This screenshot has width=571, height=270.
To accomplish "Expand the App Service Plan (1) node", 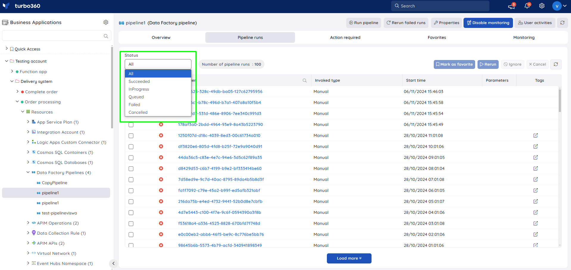I will (28, 122).
